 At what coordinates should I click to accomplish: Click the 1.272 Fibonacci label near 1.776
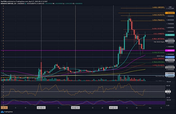(158, 20)
